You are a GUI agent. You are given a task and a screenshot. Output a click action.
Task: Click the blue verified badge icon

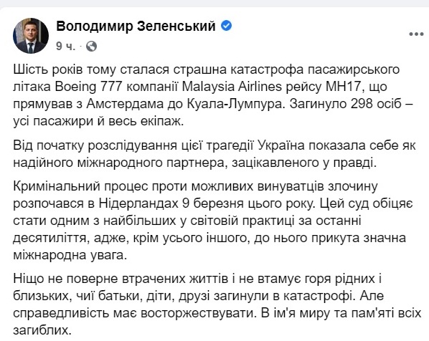[x=226, y=26]
